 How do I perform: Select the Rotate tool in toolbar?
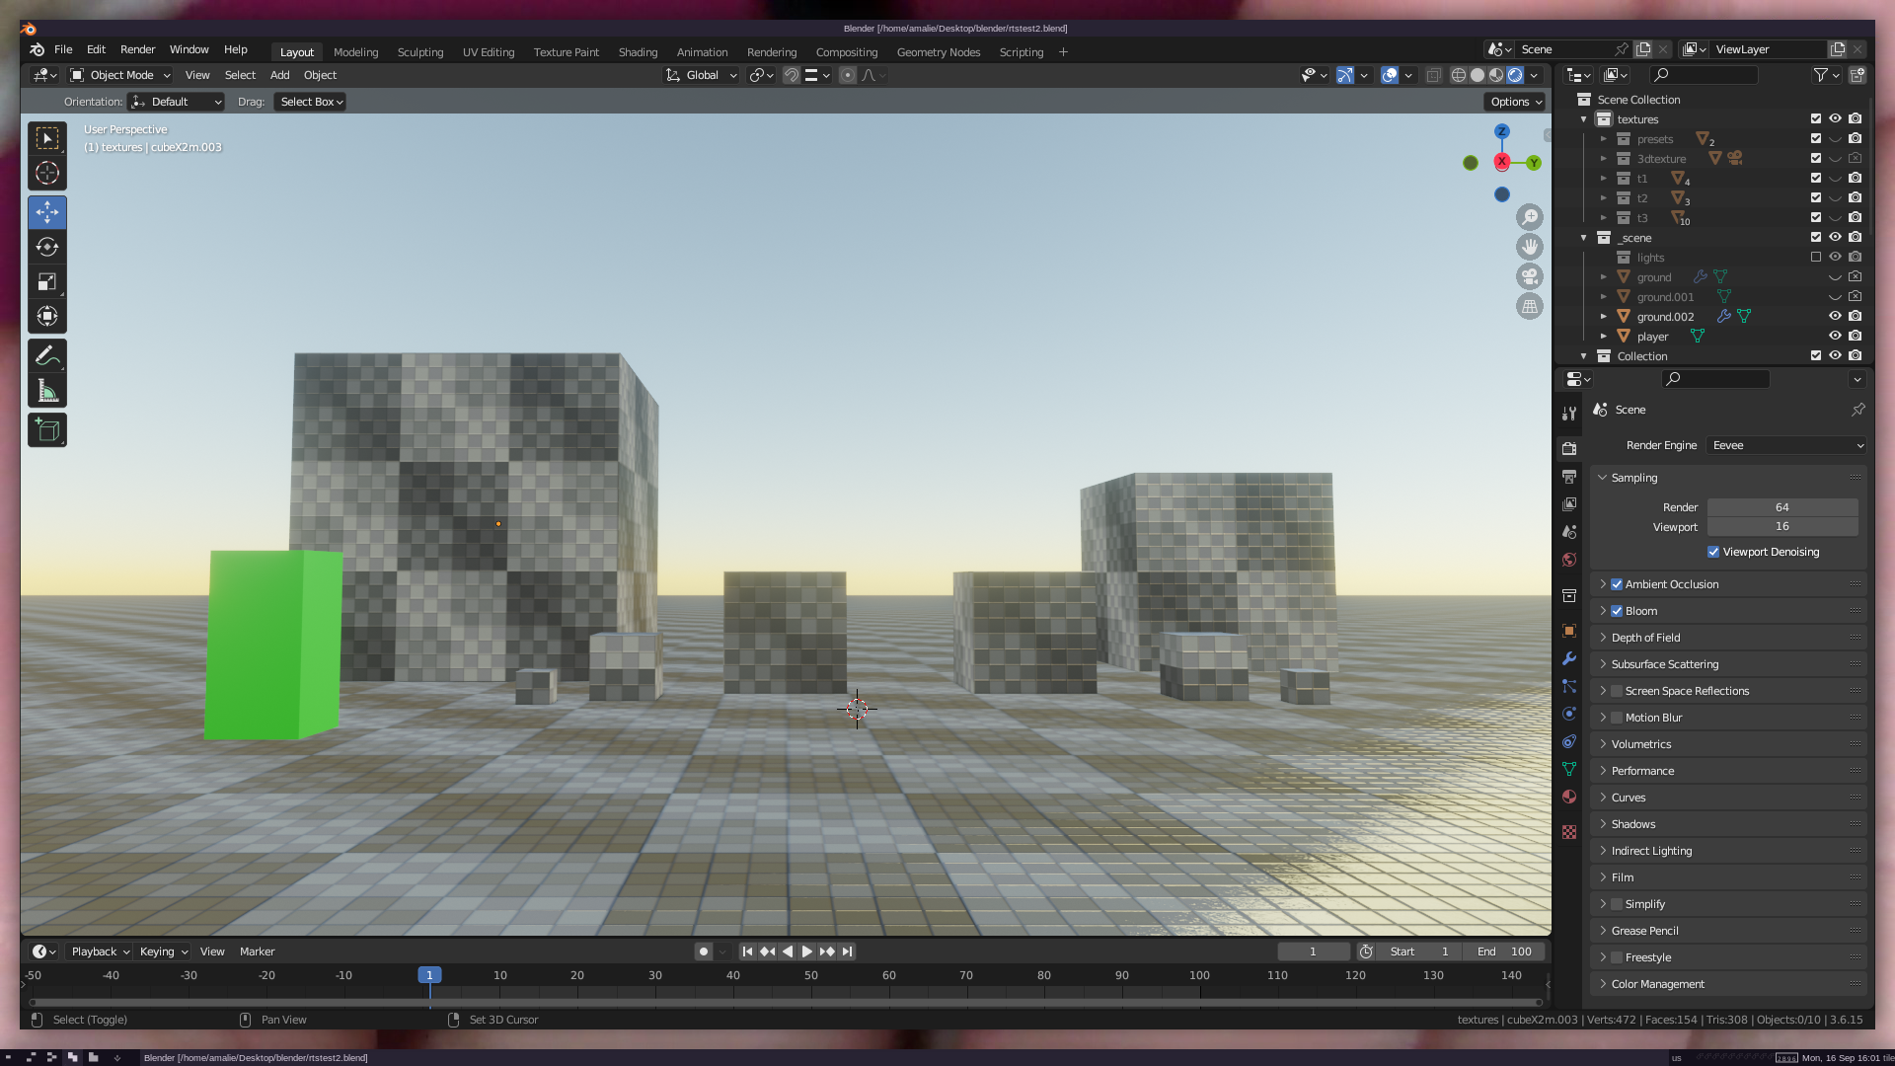(x=47, y=248)
